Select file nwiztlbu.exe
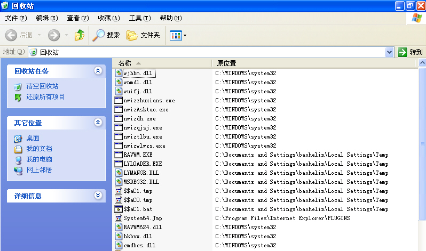Screen dimensions: 426x251 pyautogui.click(x=143, y=137)
